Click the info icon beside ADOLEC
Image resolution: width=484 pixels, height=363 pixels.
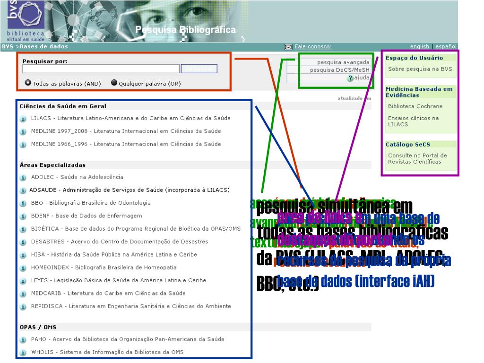point(23,178)
